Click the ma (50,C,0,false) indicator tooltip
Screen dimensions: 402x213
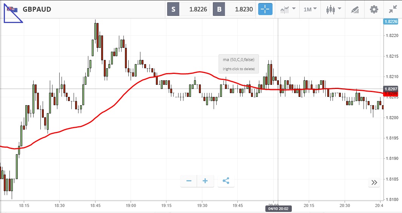239,64
